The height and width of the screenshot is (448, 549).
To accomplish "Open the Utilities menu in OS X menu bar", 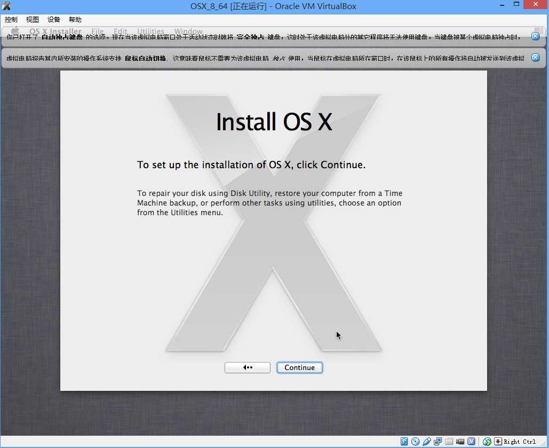I will point(150,31).
